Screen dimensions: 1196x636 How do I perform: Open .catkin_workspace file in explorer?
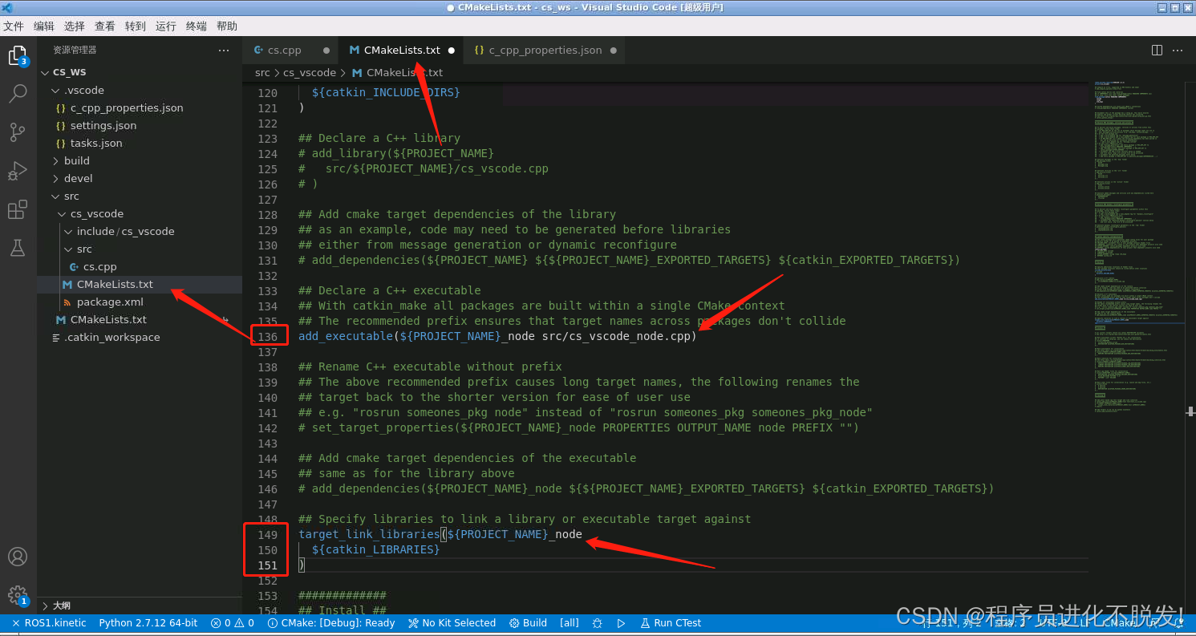pos(140,337)
